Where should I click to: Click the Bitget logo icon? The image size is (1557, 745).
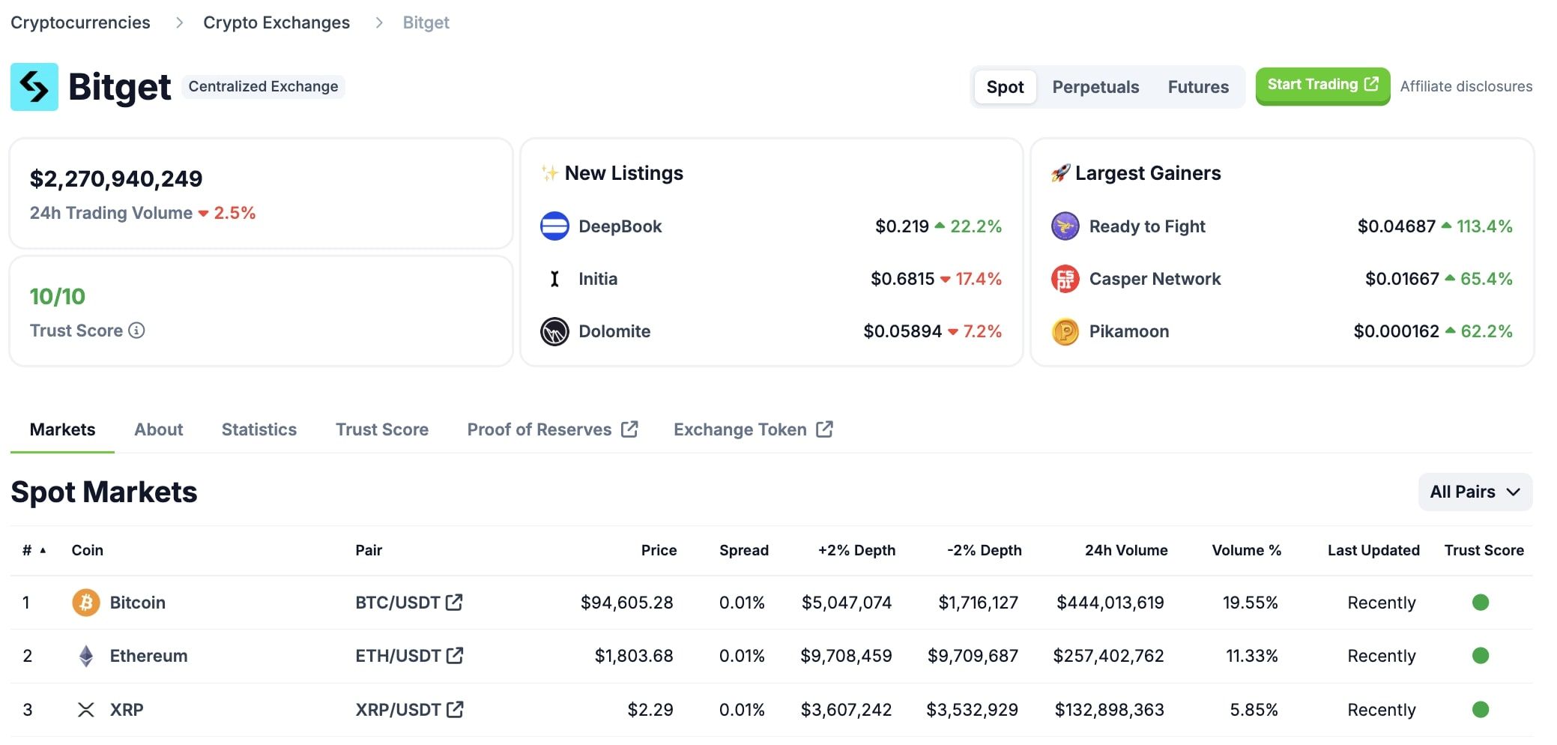34,87
